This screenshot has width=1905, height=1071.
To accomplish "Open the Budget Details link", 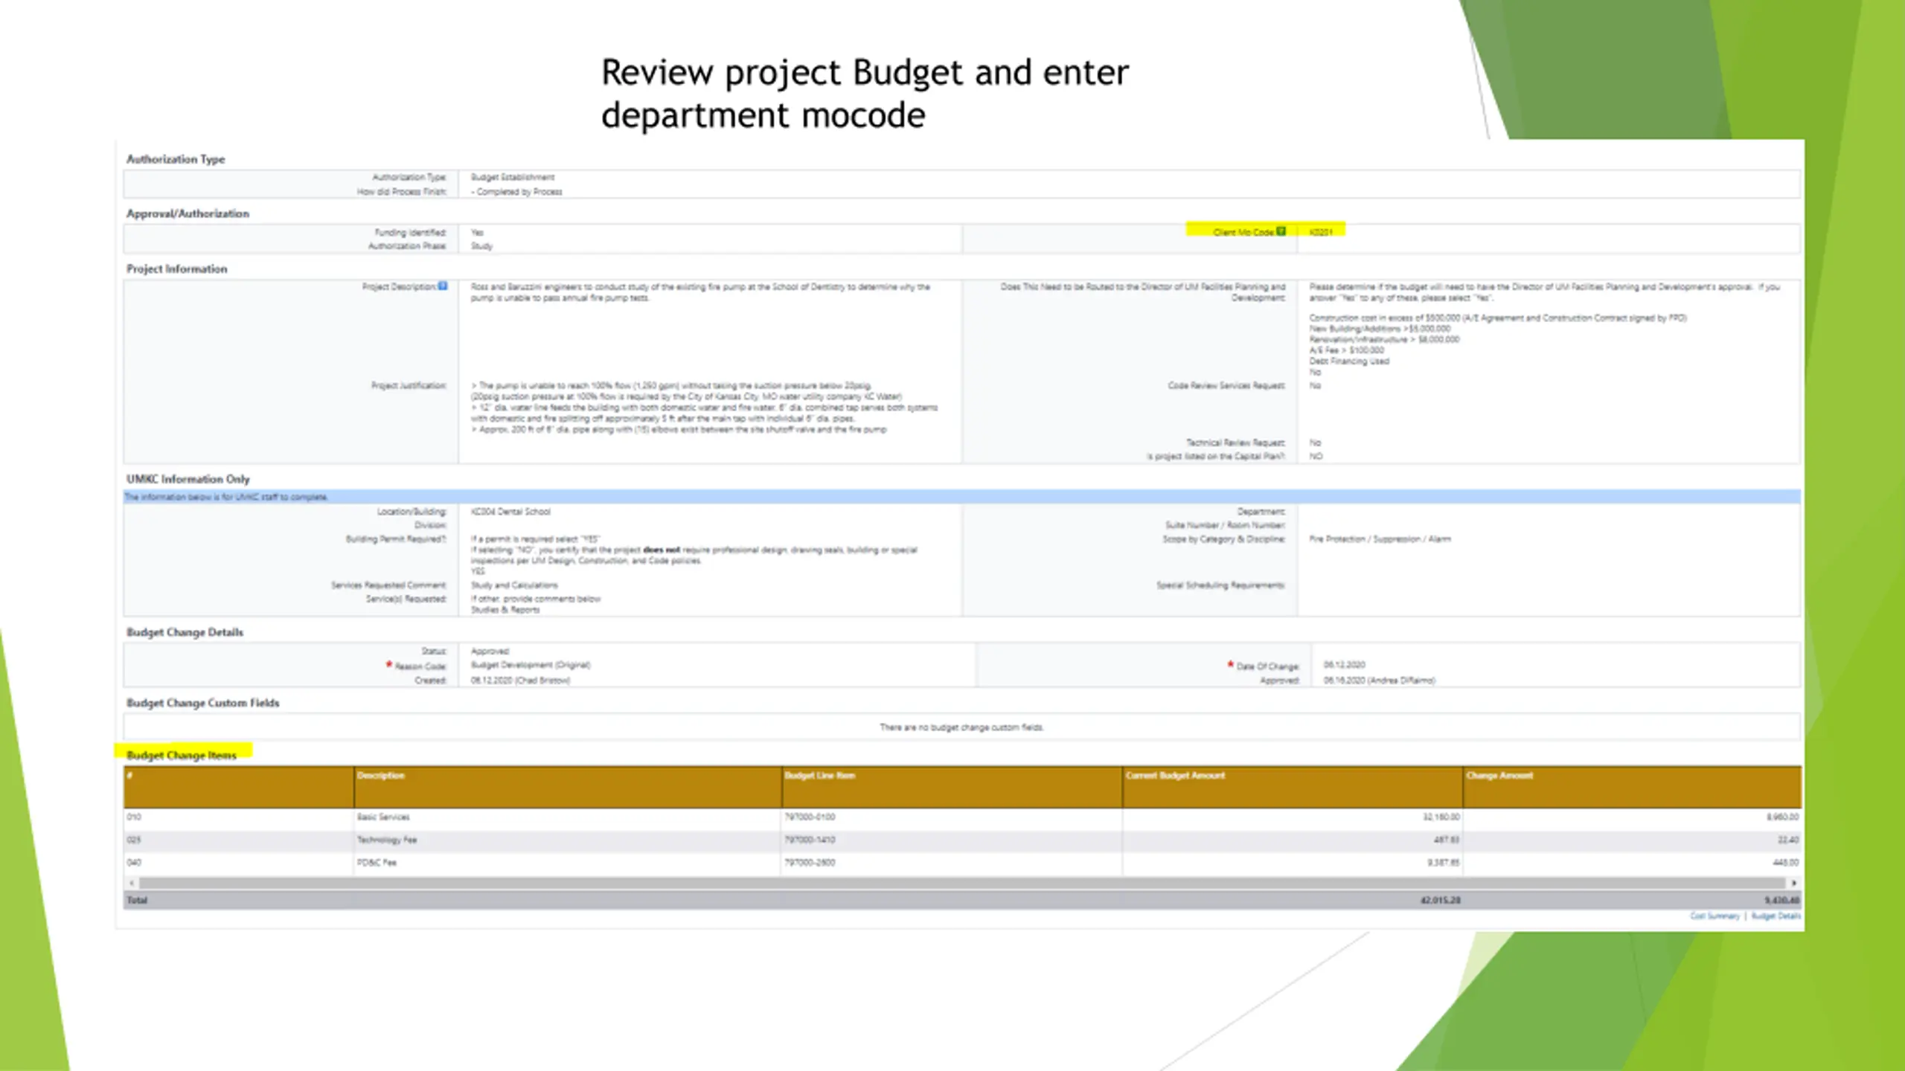I will (x=1776, y=916).
